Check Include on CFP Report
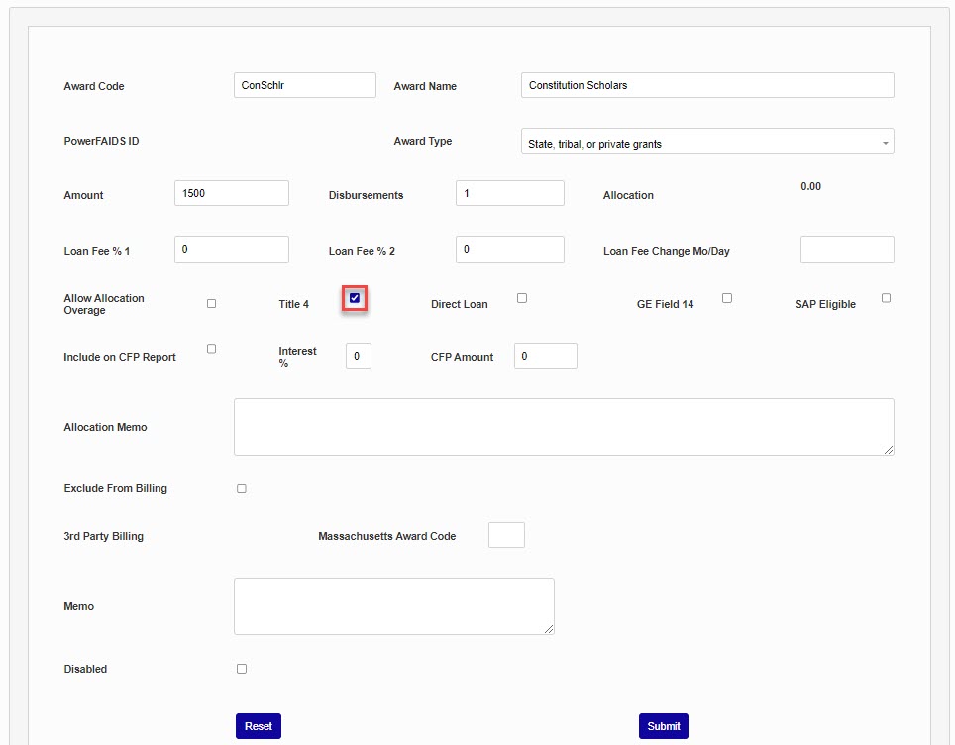The height and width of the screenshot is (745, 955). click(x=211, y=349)
